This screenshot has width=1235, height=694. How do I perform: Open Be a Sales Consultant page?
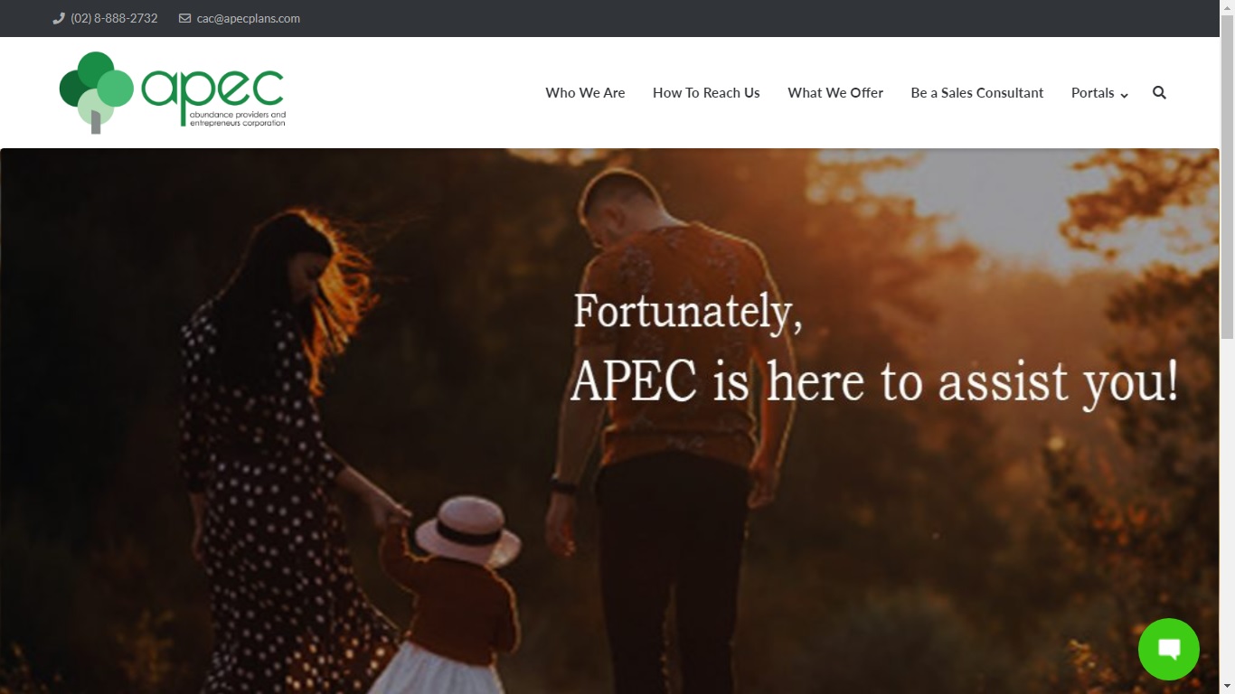pyautogui.click(x=977, y=92)
